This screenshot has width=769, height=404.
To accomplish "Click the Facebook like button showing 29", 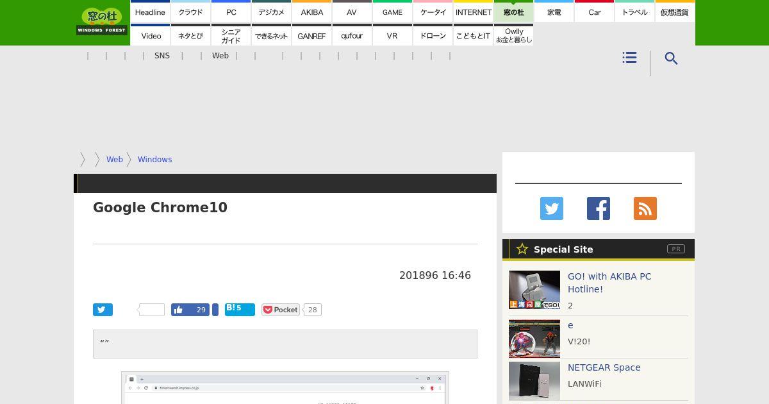I will click(x=190, y=310).
